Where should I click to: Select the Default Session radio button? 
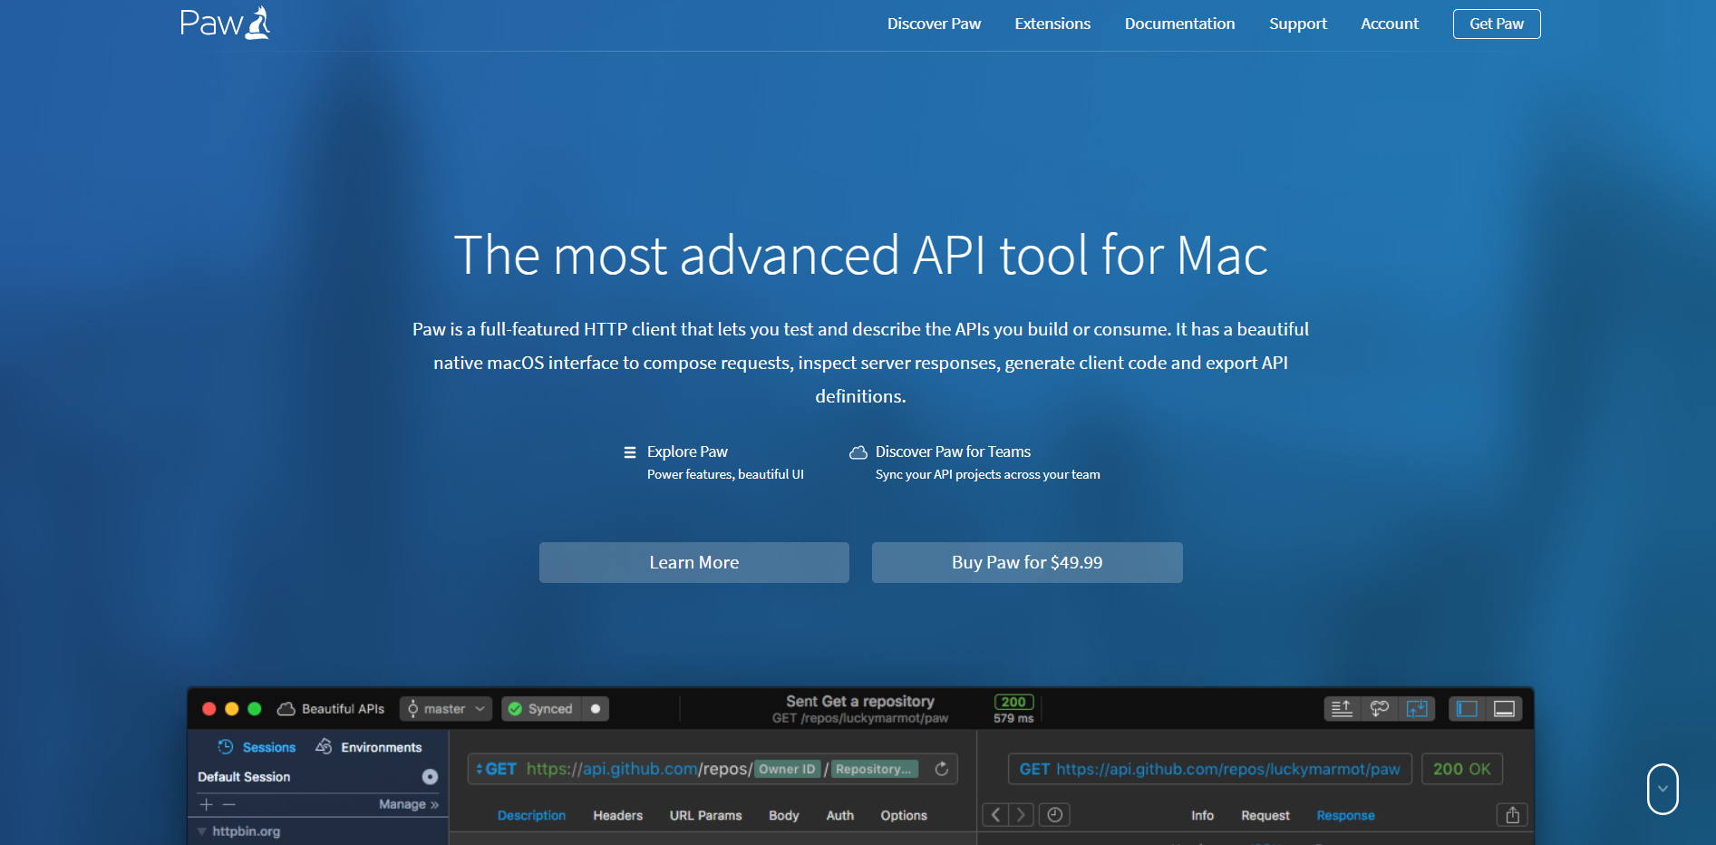pyautogui.click(x=430, y=777)
